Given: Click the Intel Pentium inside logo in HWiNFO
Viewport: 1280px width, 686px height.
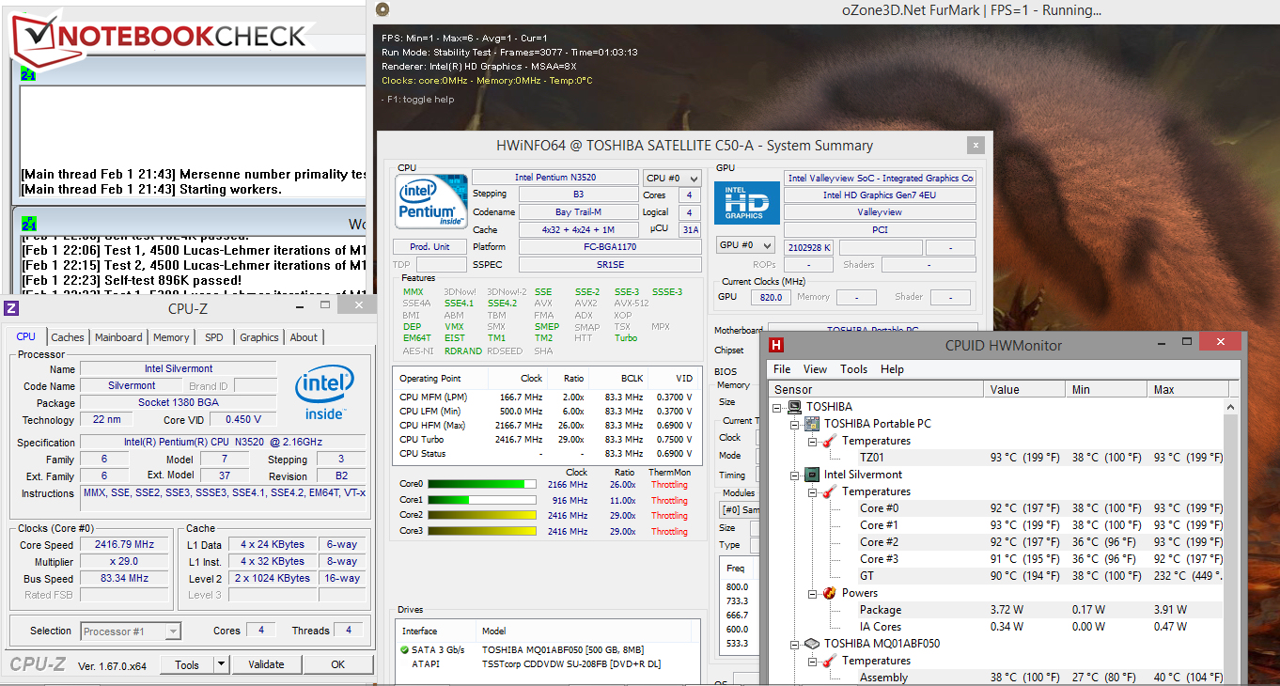Looking at the screenshot, I should (431, 203).
